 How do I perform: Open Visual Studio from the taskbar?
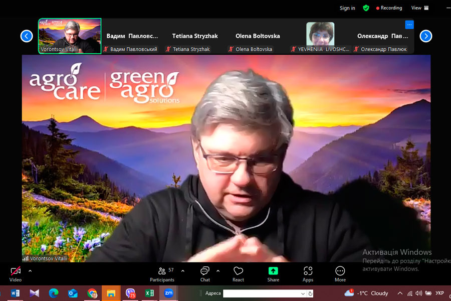point(34,293)
